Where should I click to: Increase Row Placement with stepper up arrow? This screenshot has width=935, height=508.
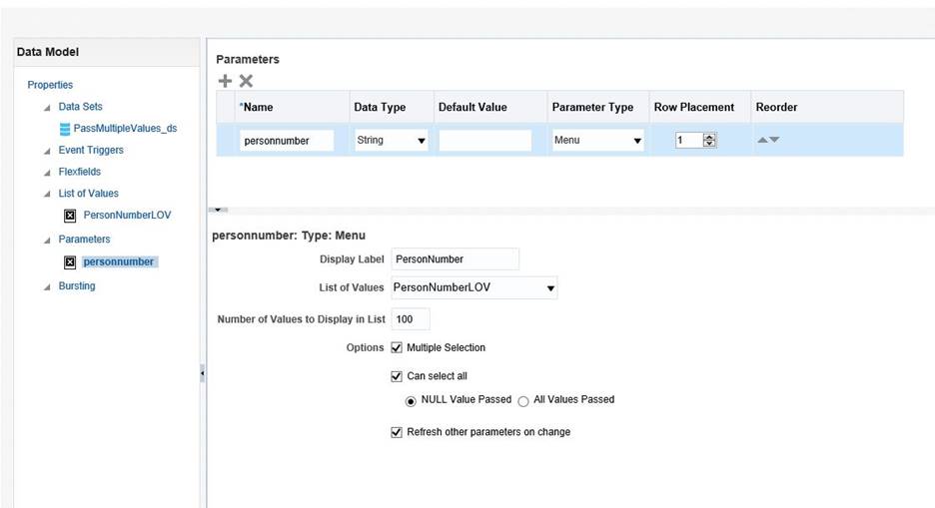point(709,137)
